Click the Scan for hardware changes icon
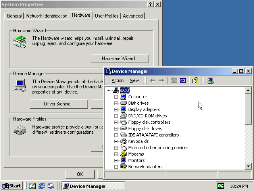The height and width of the screenshot is (191, 254). pyautogui.click(x=210, y=80)
